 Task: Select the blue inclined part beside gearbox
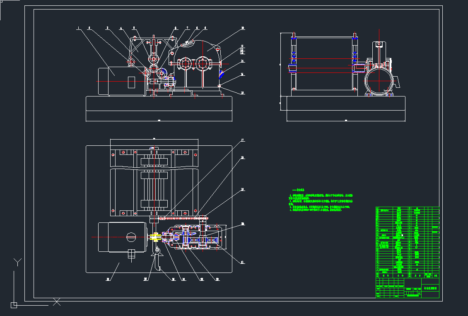click(x=222, y=76)
